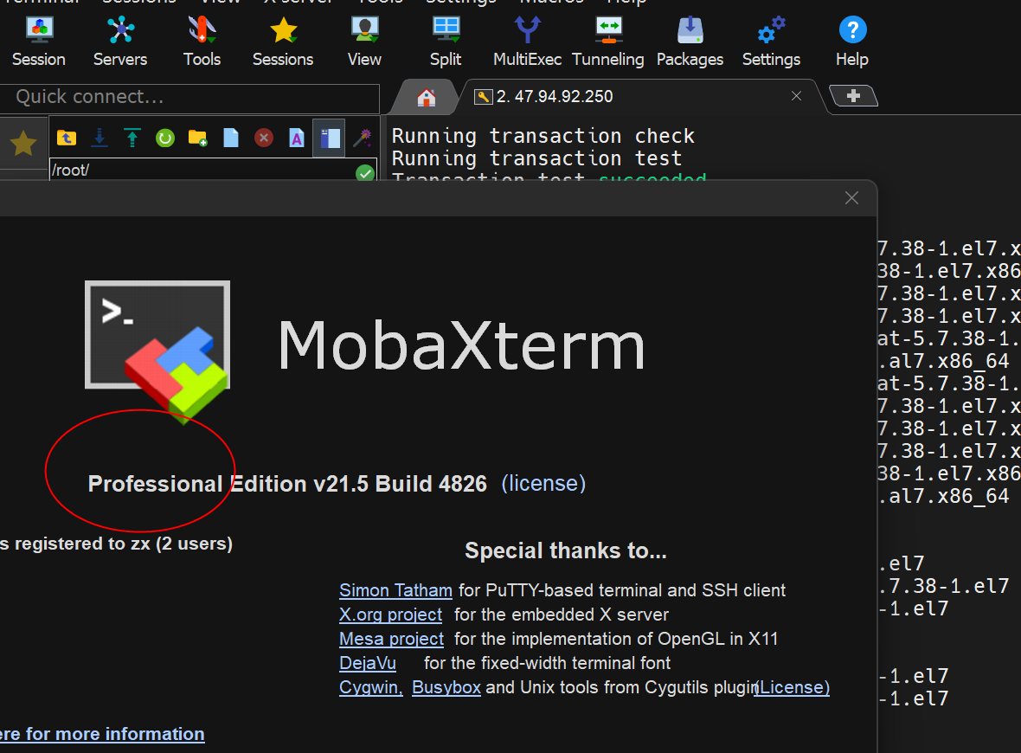
Task: Click the green check path confirm icon
Action: [365, 172]
